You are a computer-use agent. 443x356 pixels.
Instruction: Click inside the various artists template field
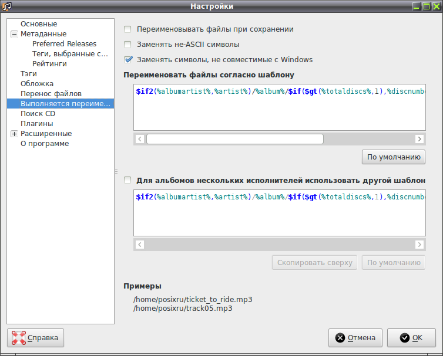click(x=280, y=213)
